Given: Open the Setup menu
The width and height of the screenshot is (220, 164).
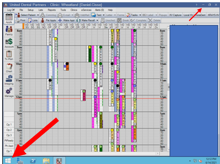Looking at the screenshot, I should [x=31, y=10].
